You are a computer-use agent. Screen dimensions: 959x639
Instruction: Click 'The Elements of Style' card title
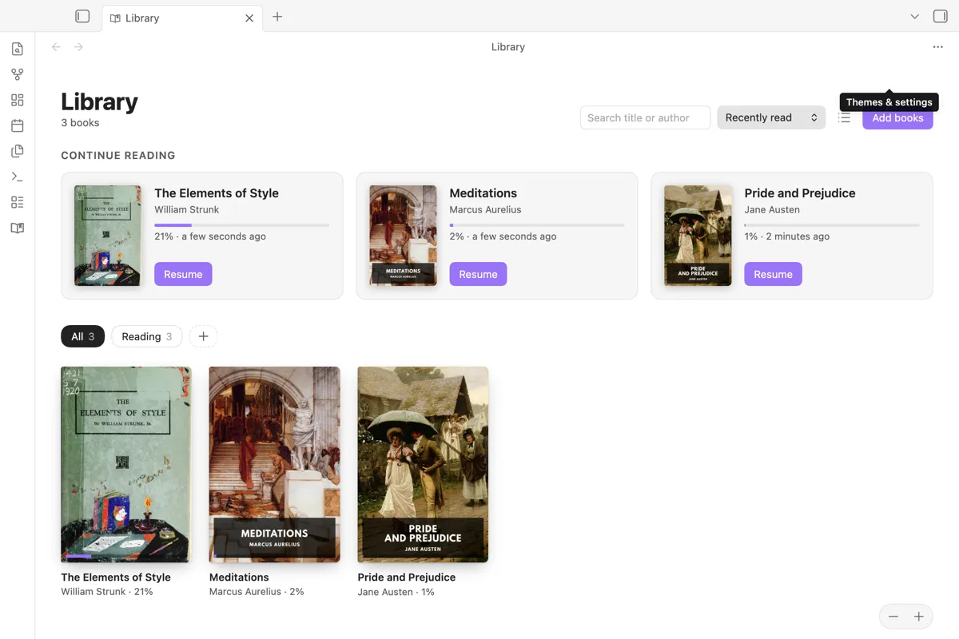pyautogui.click(x=217, y=193)
